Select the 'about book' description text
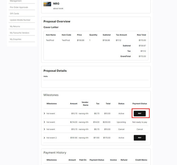 [58, 9]
